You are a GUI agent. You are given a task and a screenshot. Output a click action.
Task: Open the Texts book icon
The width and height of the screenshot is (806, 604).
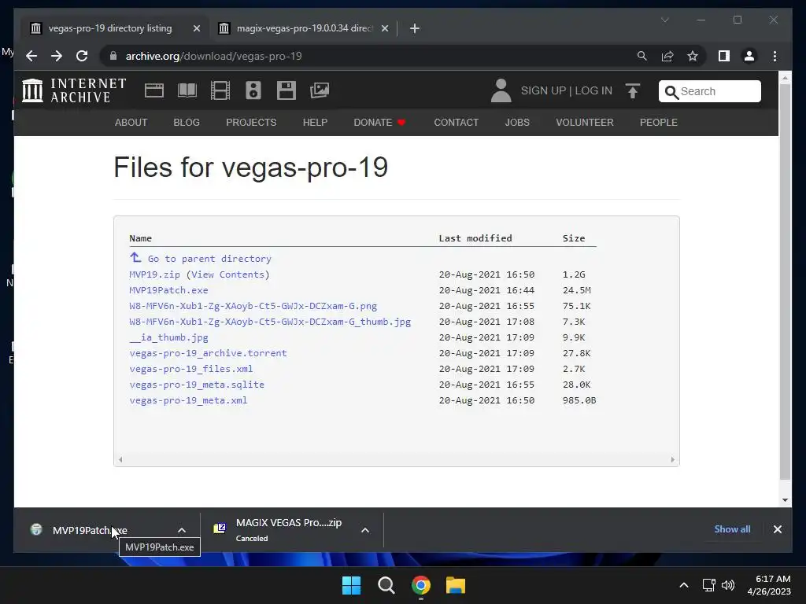click(187, 90)
